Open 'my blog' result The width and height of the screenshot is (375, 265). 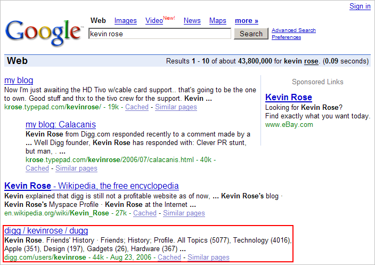pos(19,81)
